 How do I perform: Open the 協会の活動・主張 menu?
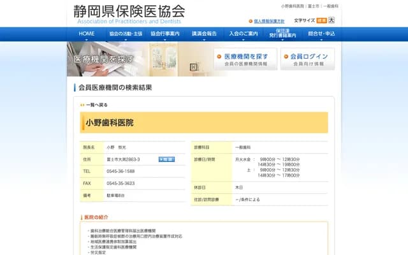click(126, 34)
